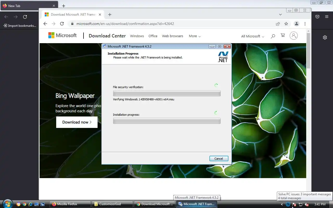Open the Firefox Pocket icon
Viewport: 333px width, 208px height.
(317, 17)
